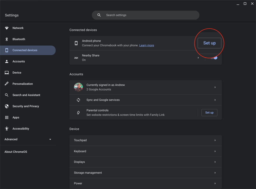Viewport: 256px width, 189px height.
Task: Expand the Advanced settings section
Action: (x=50, y=139)
